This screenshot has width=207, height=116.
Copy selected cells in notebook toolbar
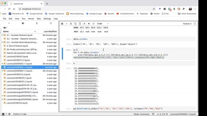pyautogui.click(x=75, y=24)
